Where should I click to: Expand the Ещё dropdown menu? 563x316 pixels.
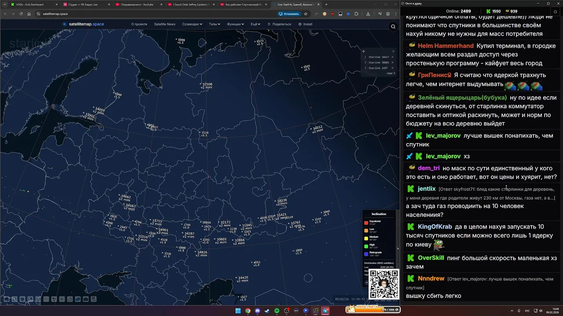click(255, 24)
